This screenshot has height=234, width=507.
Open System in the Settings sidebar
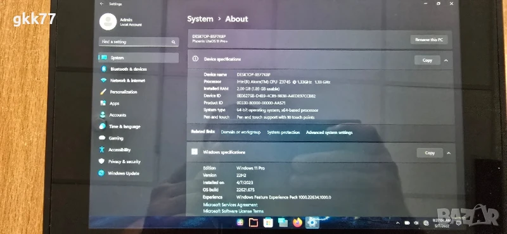click(138, 58)
